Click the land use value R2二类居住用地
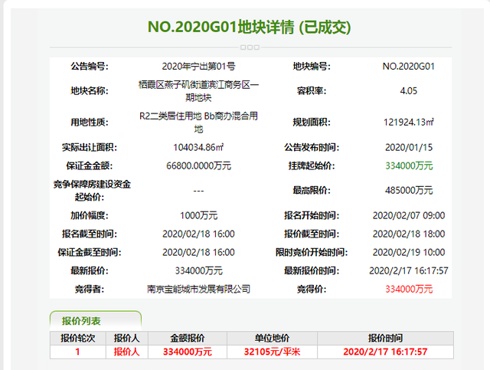The height and width of the screenshot is (370, 490). (198, 121)
